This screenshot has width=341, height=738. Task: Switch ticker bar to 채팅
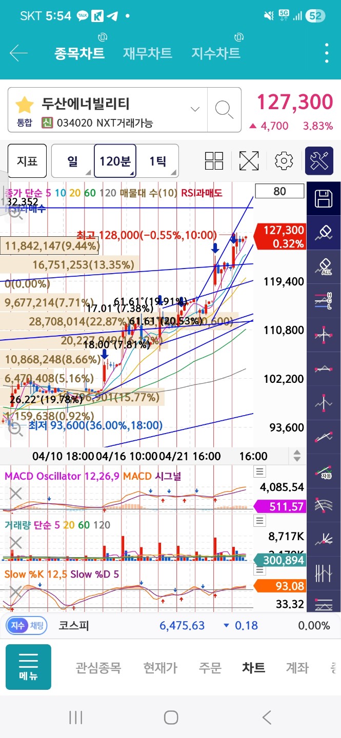pos(37,626)
